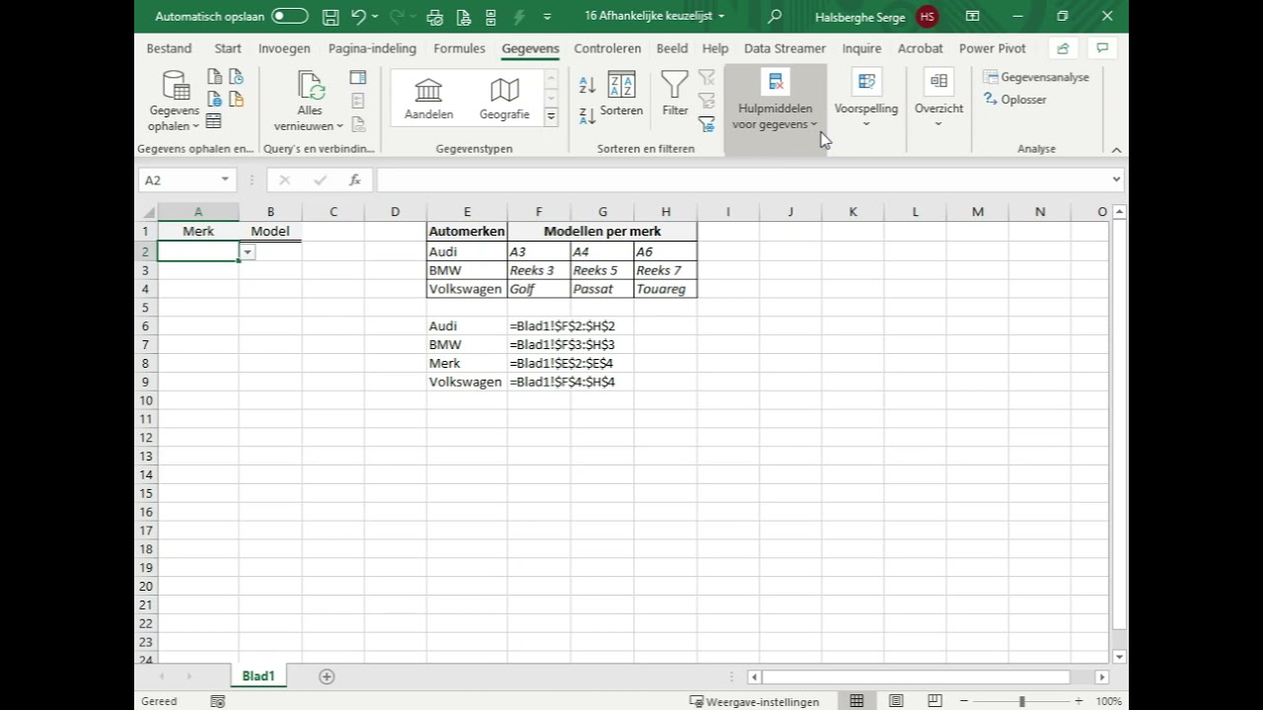
Task: Open the Name Box dropdown arrow
Action: click(x=225, y=179)
